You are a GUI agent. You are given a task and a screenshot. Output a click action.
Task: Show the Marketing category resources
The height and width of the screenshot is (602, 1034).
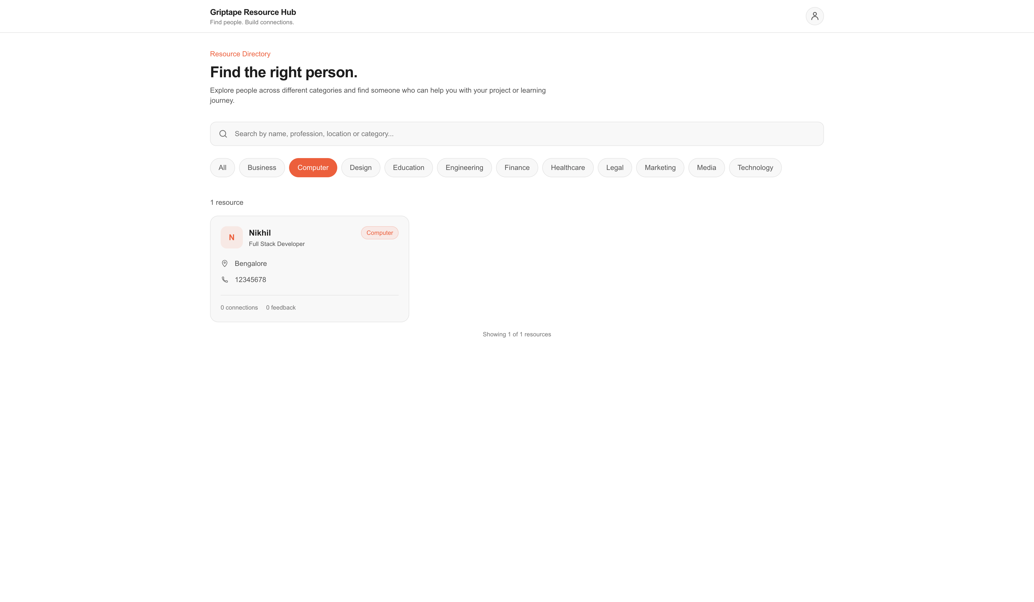click(x=660, y=167)
